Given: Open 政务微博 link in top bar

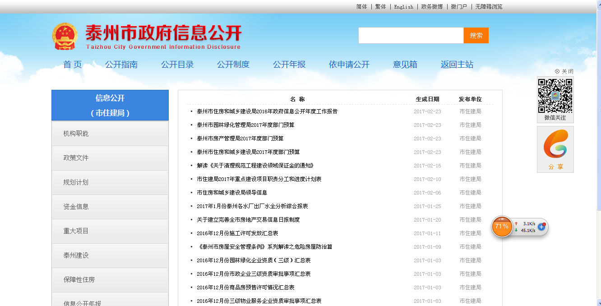Looking at the screenshot, I should (432, 7).
